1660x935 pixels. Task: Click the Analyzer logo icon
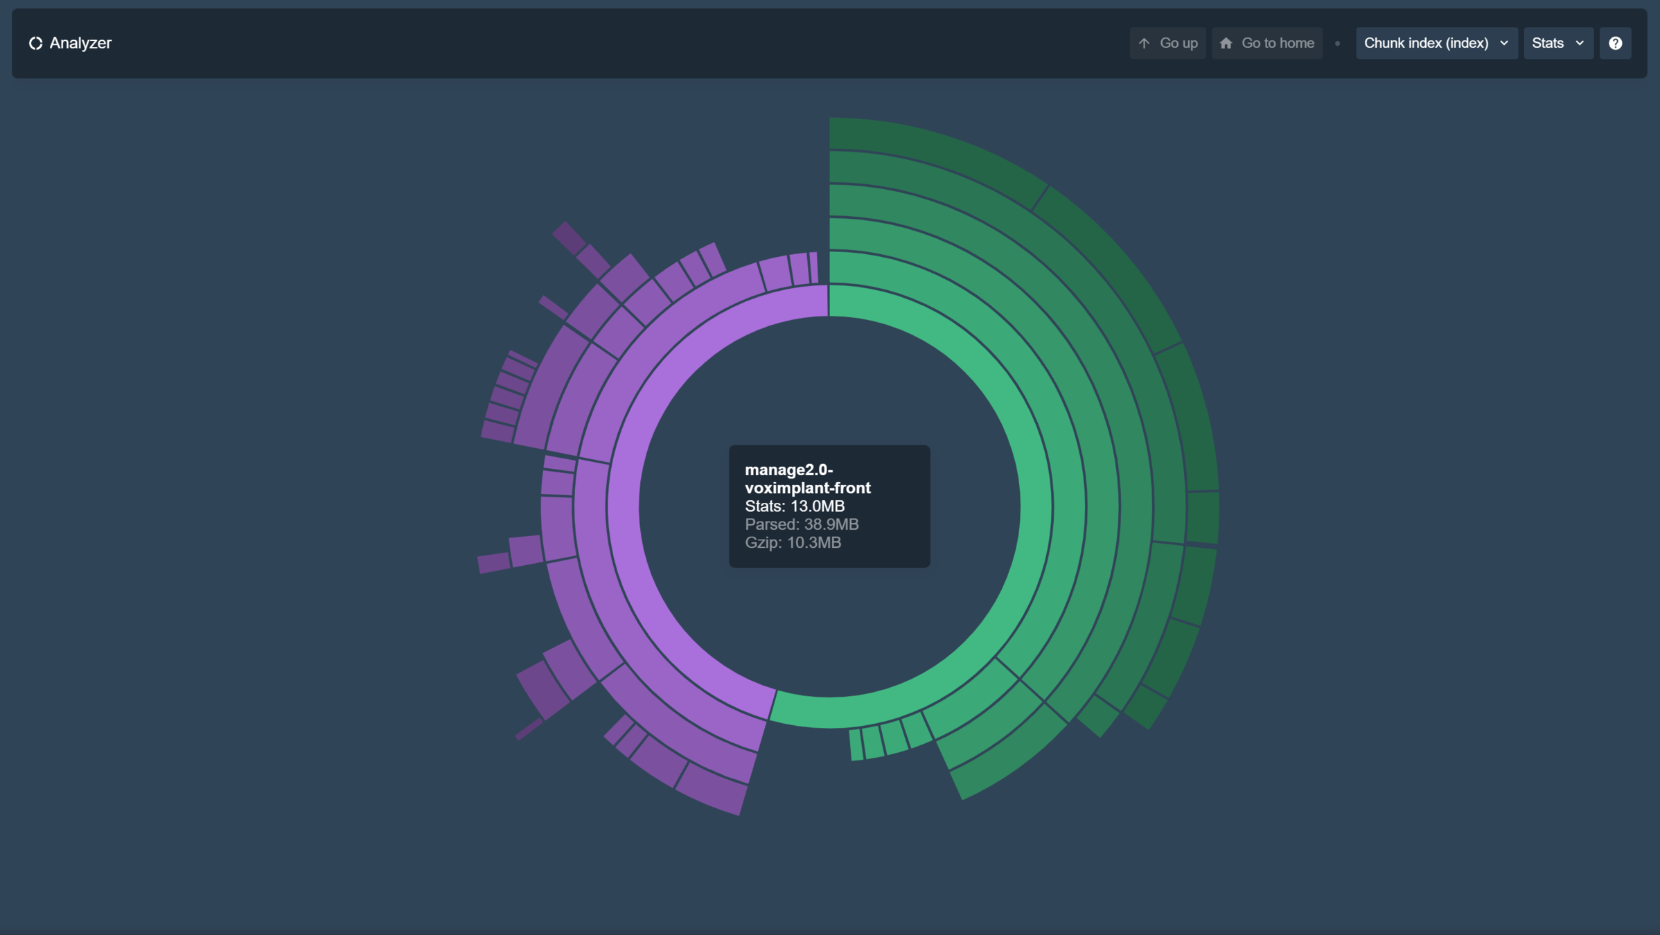click(35, 43)
